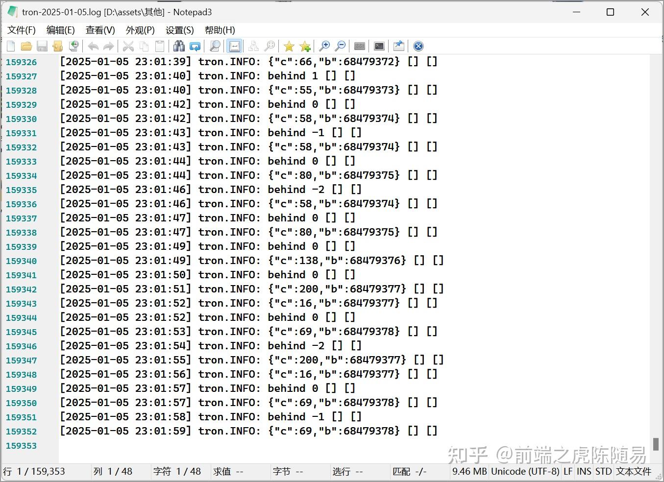This screenshot has height=482, width=664.
Task: Save the log file with the disk icon
Action: 43,46
